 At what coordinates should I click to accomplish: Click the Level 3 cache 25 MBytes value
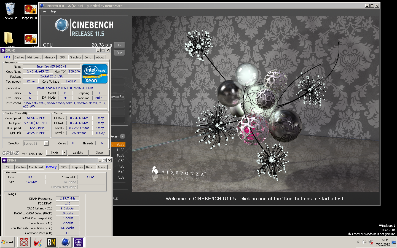[79, 133]
